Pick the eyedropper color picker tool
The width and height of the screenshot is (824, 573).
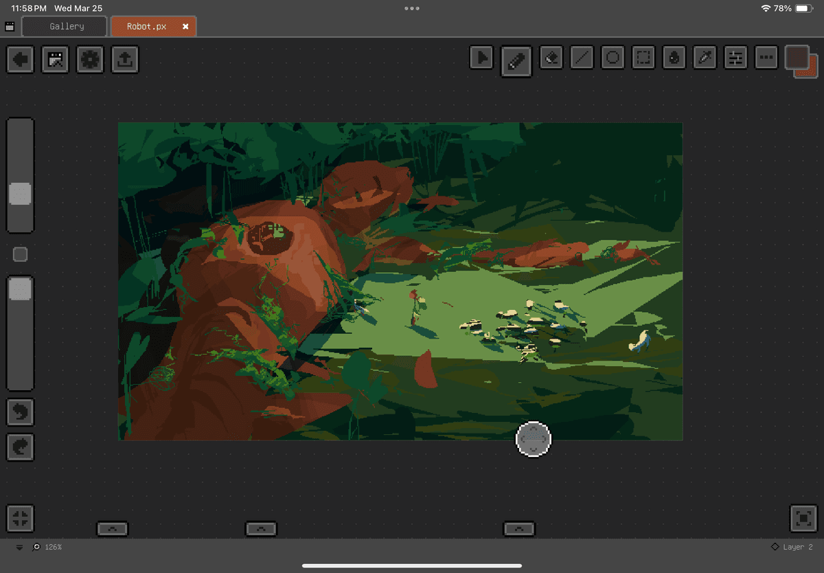pyautogui.click(x=705, y=58)
